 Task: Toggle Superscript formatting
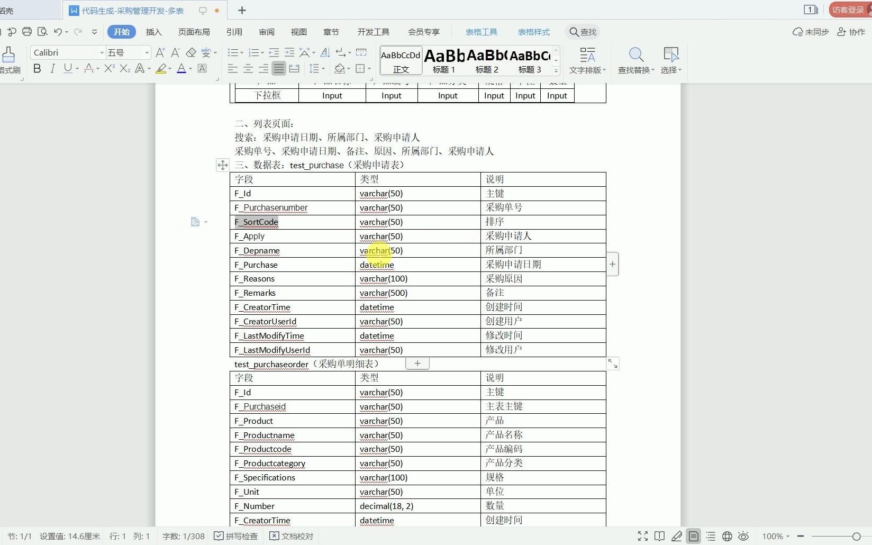tap(110, 68)
